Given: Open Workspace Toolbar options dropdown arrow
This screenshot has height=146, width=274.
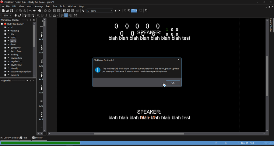Looking at the screenshot, I should click(x=27, y=20).
